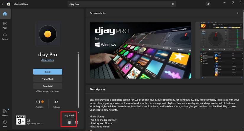
Task: Click the "Music Library" description line
Action: 97,117
